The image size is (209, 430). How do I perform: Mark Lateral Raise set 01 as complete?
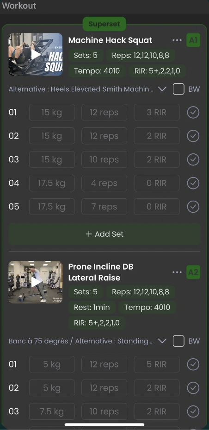[x=193, y=364]
